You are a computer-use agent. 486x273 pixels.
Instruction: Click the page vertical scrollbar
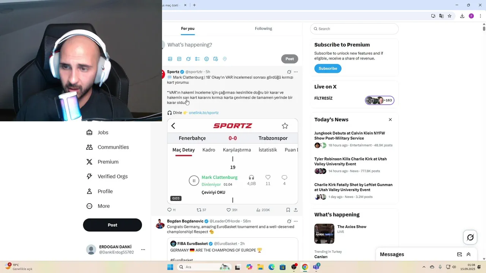click(484, 28)
